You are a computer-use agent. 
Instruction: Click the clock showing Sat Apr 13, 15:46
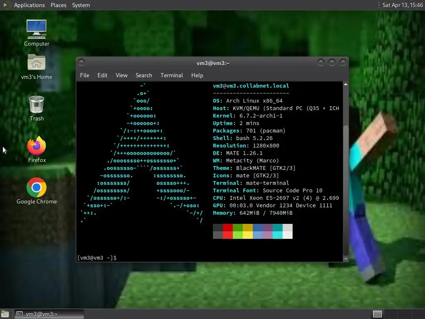(402, 5)
